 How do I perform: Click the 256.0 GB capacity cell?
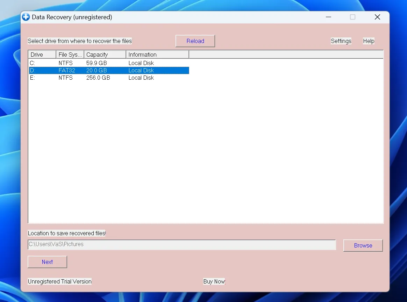pyautogui.click(x=98, y=78)
